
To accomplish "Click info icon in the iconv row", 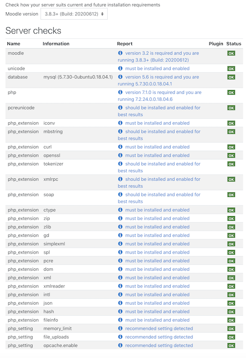I will pyautogui.click(x=120, y=123).
